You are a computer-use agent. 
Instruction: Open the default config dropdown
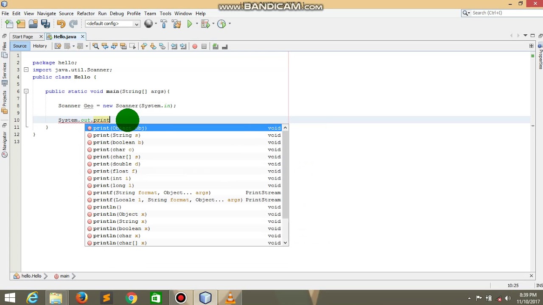[x=112, y=24]
